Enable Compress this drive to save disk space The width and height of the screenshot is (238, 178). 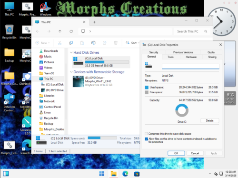click(147, 134)
